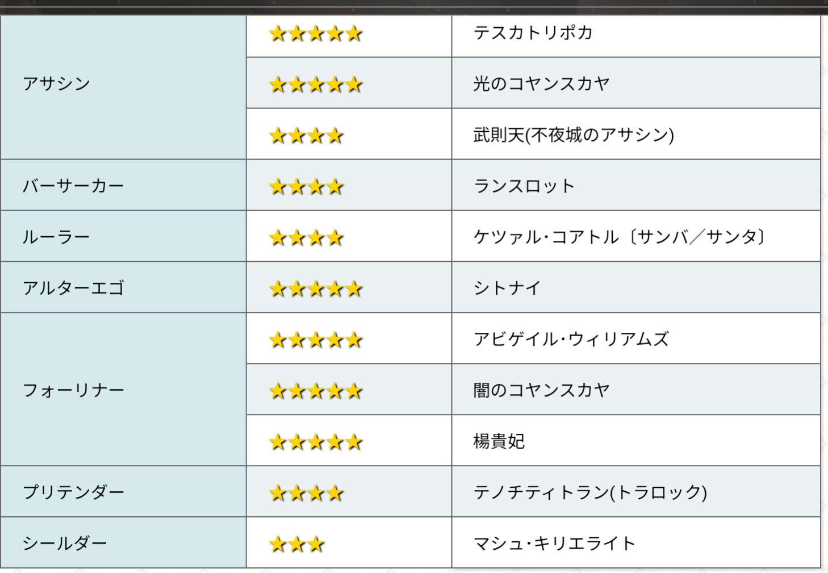Select the シールダー class cell
The width and height of the screenshot is (828, 573).
point(65,543)
